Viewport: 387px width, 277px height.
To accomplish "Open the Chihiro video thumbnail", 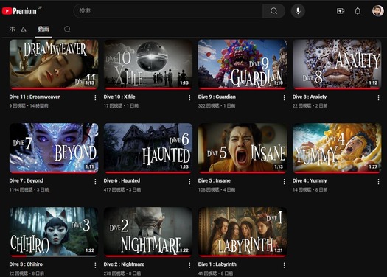I will point(54,231).
